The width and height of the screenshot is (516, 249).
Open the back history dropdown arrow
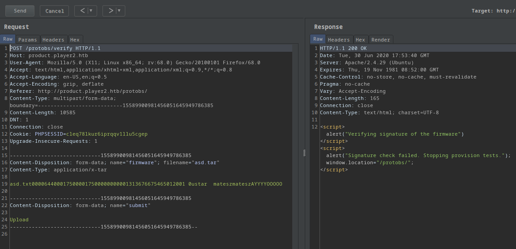[x=91, y=11]
